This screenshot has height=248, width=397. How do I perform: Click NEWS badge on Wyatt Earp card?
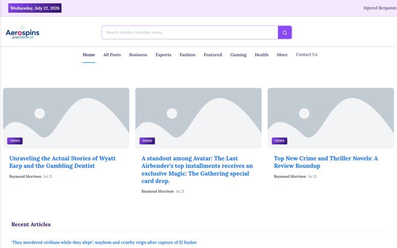point(15,141)
